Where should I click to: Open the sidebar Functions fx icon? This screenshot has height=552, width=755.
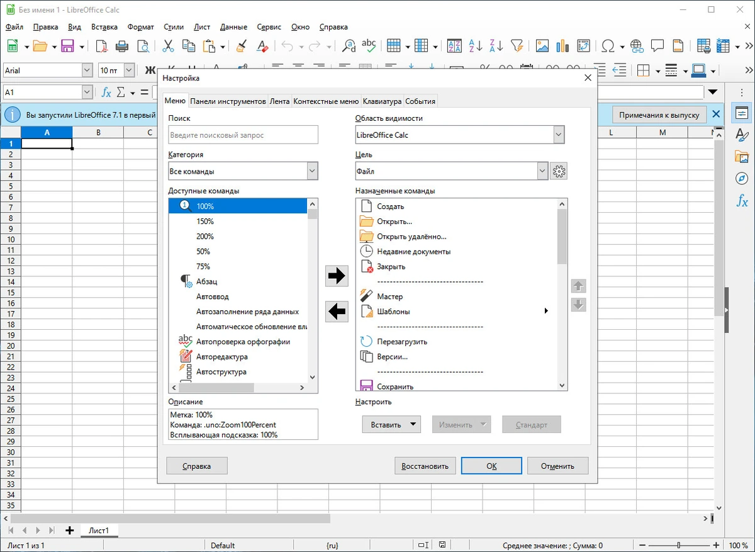[x=742, y=202]
